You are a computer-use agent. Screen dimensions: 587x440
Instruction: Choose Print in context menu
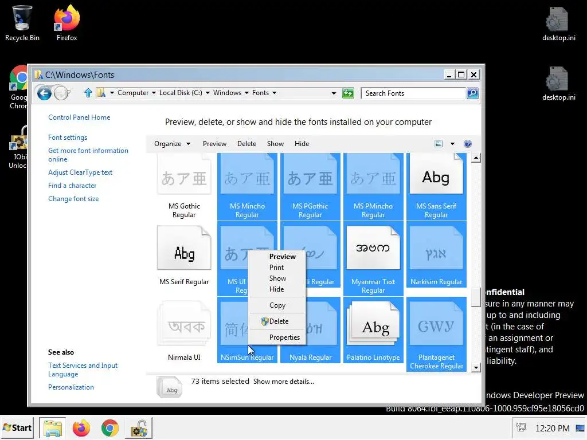click(277, 267)
